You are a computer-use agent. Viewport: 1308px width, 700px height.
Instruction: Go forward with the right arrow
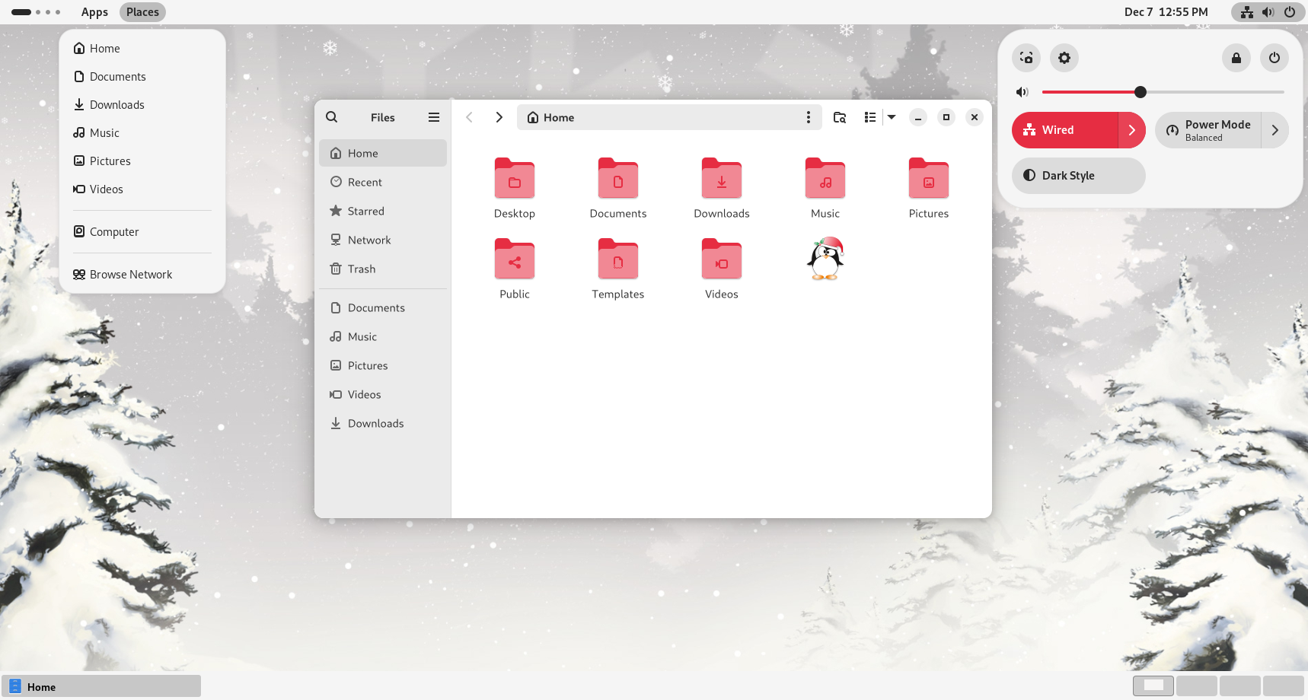point(499,117)
